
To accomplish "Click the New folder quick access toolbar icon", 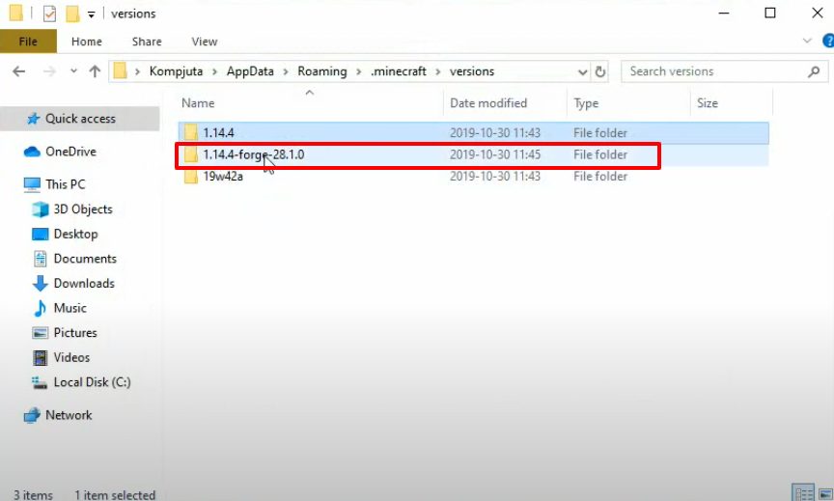I will click(72, 14).
